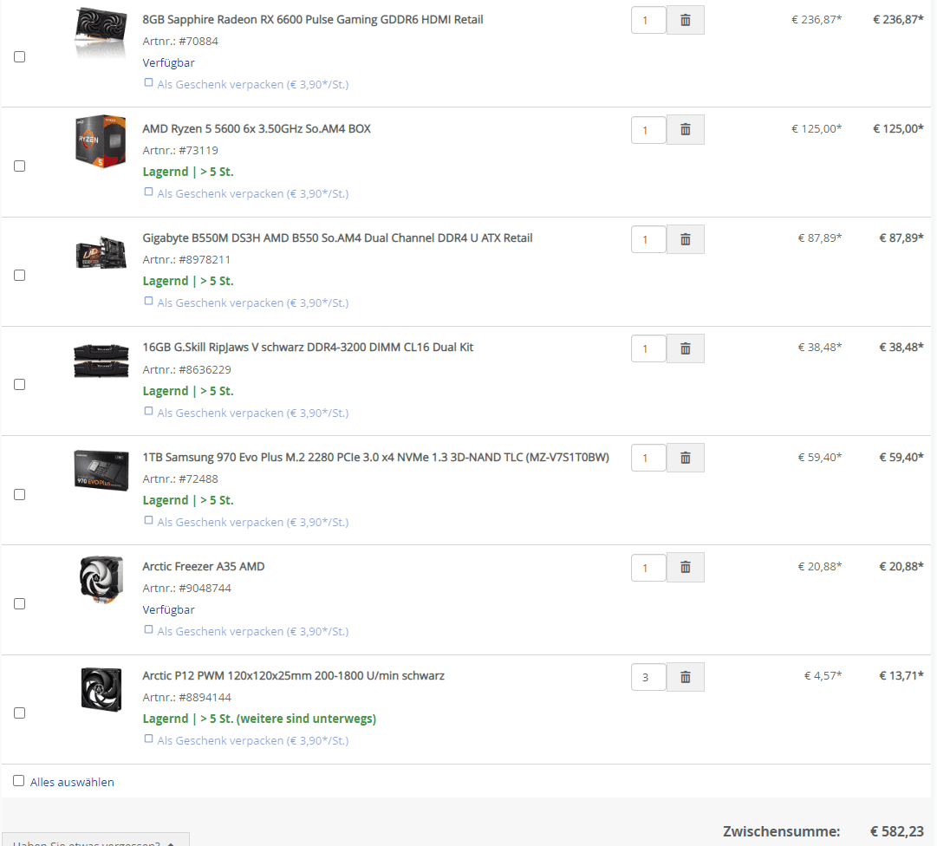
Task: Open Samsung 970 EVO Plus box image
Action: pyautogui.click(x=101, y=470)
